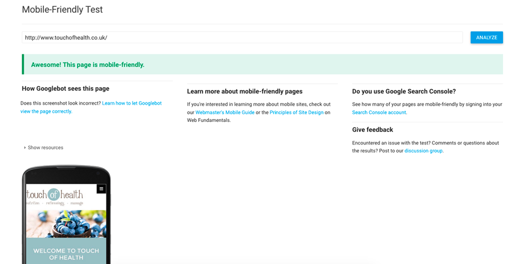Open the Search Console account link
The width and height of the screenshot is (521, 264).
click(379, 113)
